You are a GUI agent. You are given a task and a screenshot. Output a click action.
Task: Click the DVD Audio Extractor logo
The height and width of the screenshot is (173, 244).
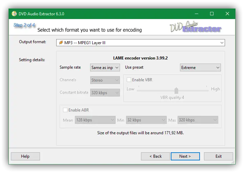tap(196, 27)
